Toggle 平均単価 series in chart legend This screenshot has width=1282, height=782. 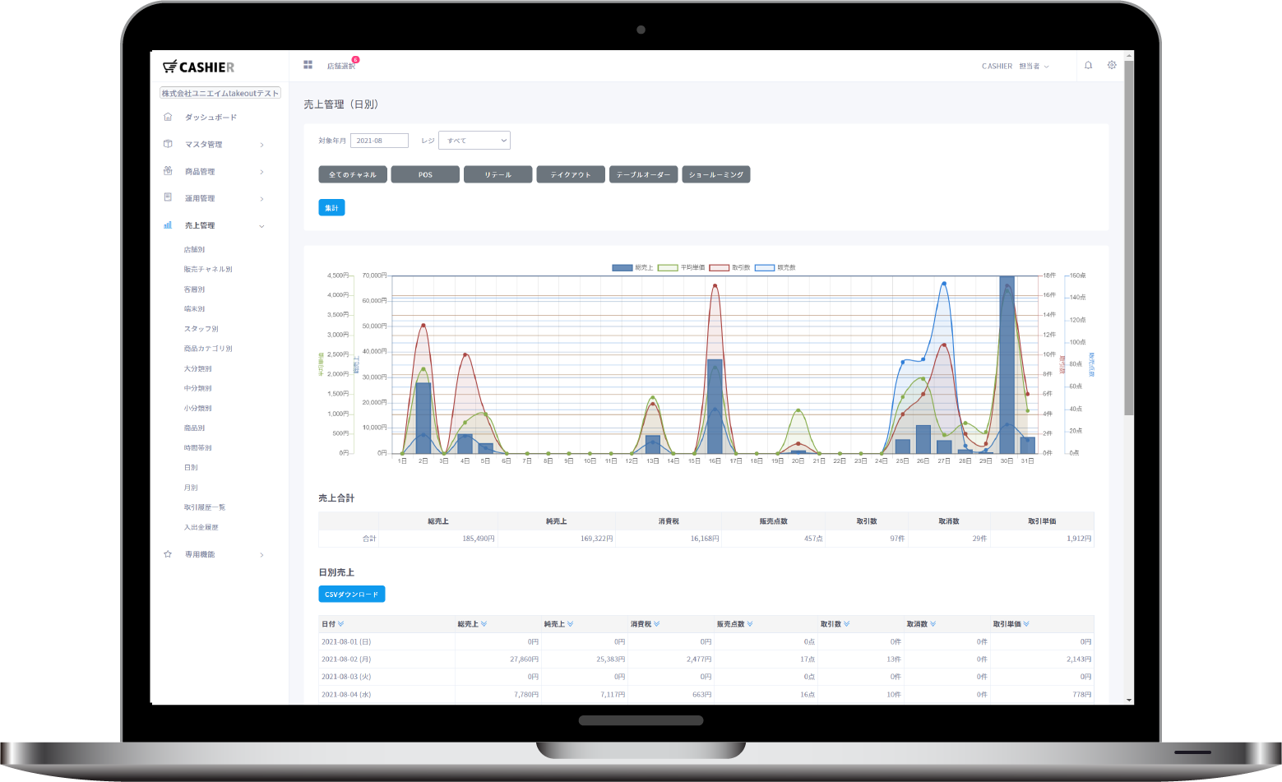click(x=681, y=268)
